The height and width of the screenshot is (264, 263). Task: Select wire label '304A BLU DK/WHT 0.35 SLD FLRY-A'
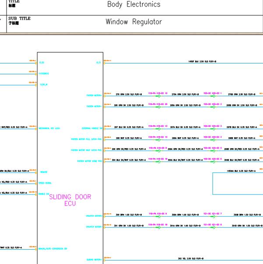[x=185, y=160]
